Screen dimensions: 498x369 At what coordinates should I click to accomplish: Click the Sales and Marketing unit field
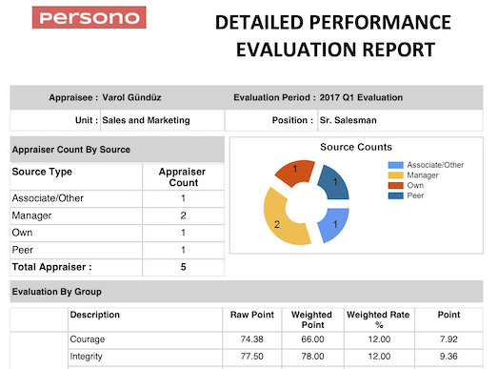[162, 120]
